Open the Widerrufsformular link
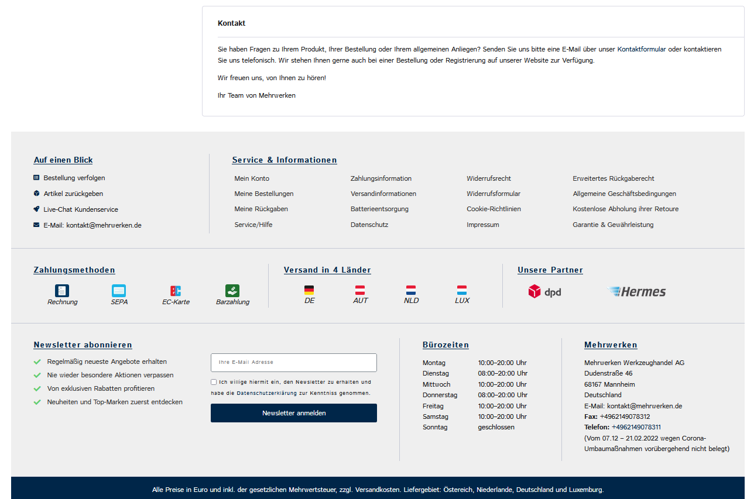The width and height of the screenshot is (747, 499). tap(493, 194)
